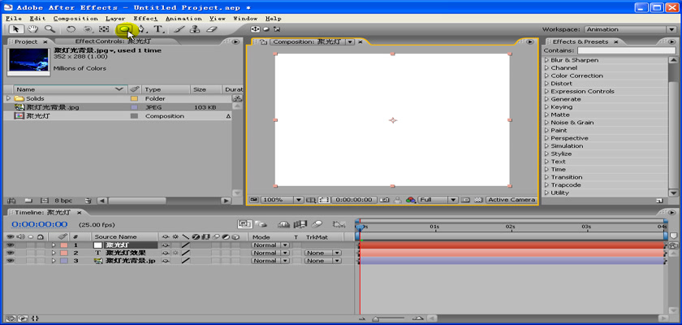Click new folder icon in Project panel
682x325 pixels.
coord(28,201)
